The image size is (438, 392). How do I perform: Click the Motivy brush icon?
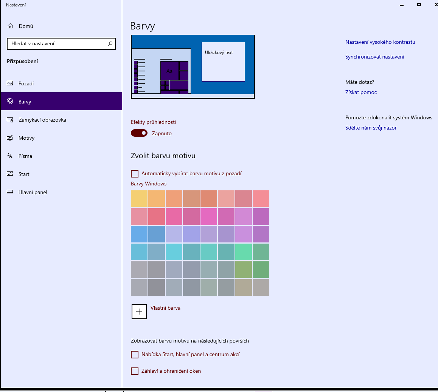click(x=10, y=138)
